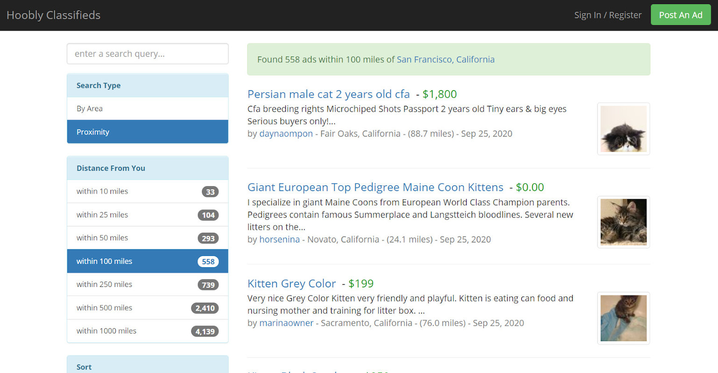Click the Post An Ad button
Viewport: 718px width, 373px height.
tap(681, 14)
